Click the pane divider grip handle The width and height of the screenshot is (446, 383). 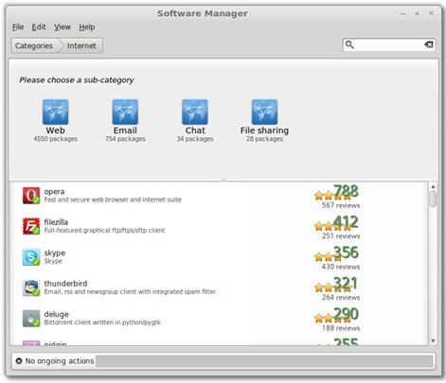[x=223, y=180]
